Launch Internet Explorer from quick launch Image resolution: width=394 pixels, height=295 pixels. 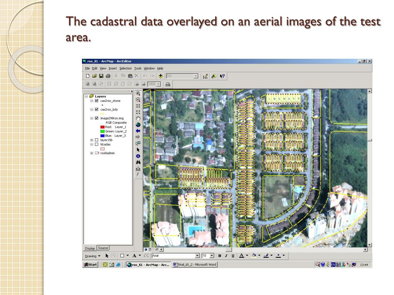pos(118,264)
